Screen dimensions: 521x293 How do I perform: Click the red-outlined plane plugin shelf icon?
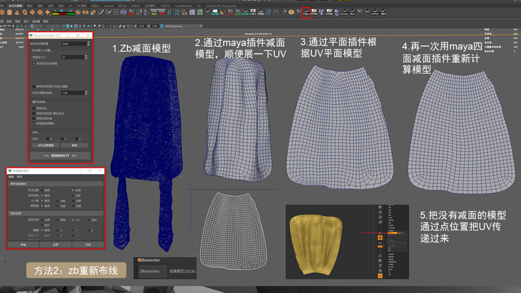[306, 13]
